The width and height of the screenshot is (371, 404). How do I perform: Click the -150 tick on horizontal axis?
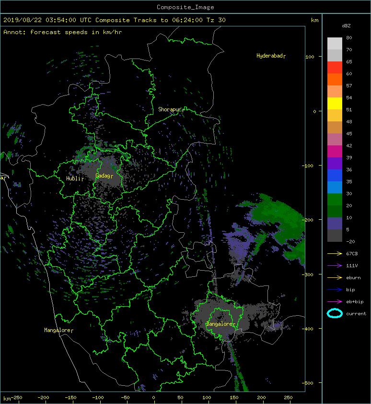(x=70, y=398)
